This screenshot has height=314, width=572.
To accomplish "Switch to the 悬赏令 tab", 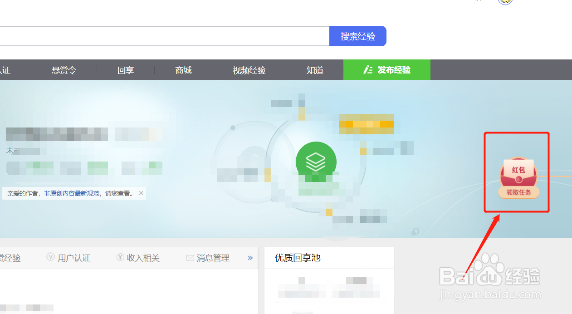I will (x=64, y=70).
